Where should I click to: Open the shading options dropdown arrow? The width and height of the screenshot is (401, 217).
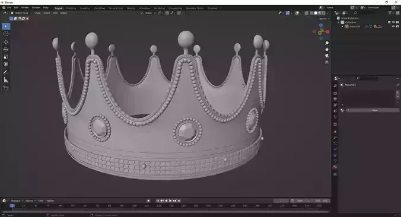click(328, 13)
